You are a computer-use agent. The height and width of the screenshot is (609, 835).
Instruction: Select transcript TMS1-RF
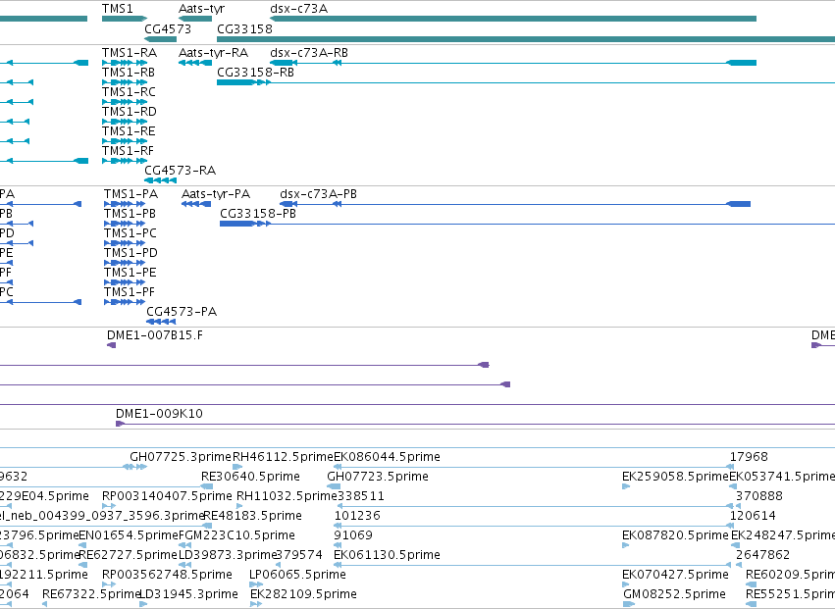[x=125, y=161]
